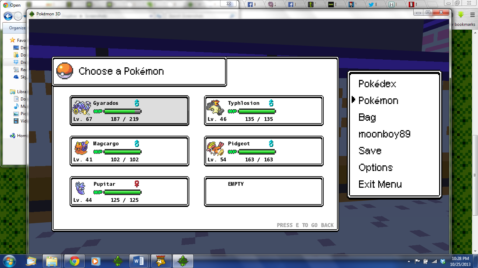Click the male gender symbol next to Magcargo

(137, 143)
